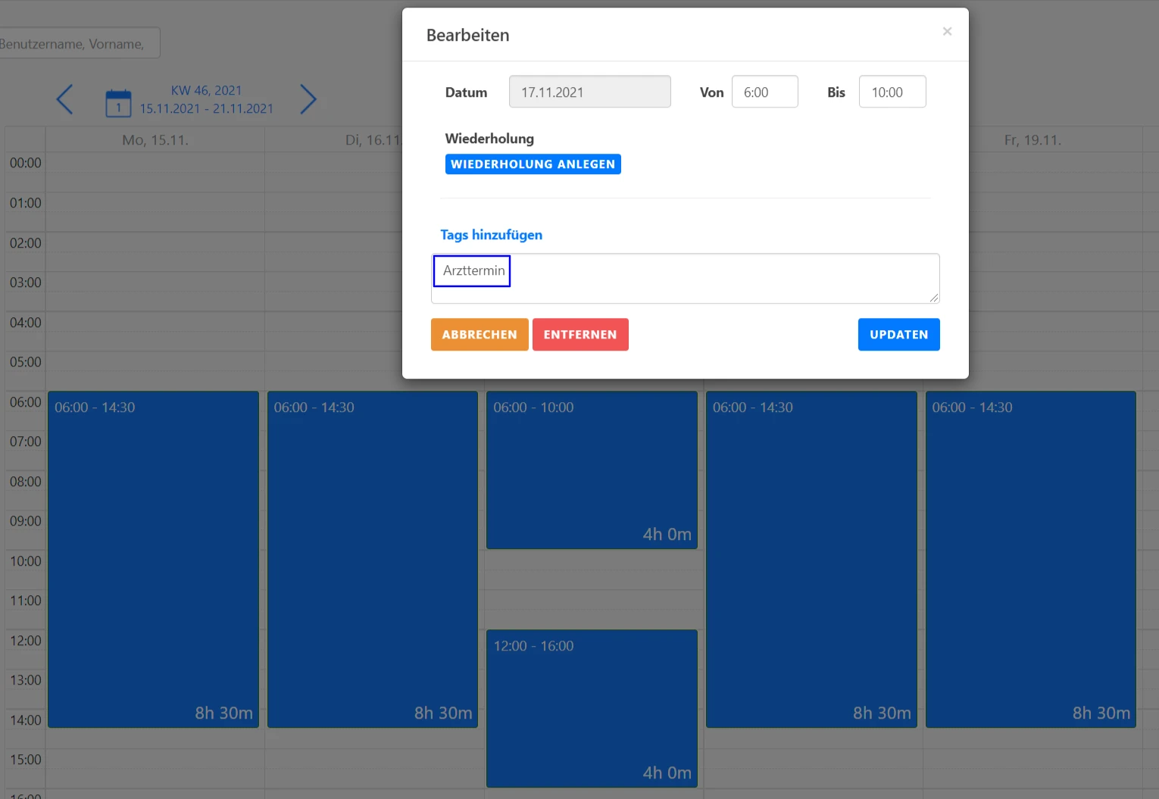Open the calendar date picker icon
Viewport: 1159px width, 799px height.
pyautogui.click(x=118, y=103)
